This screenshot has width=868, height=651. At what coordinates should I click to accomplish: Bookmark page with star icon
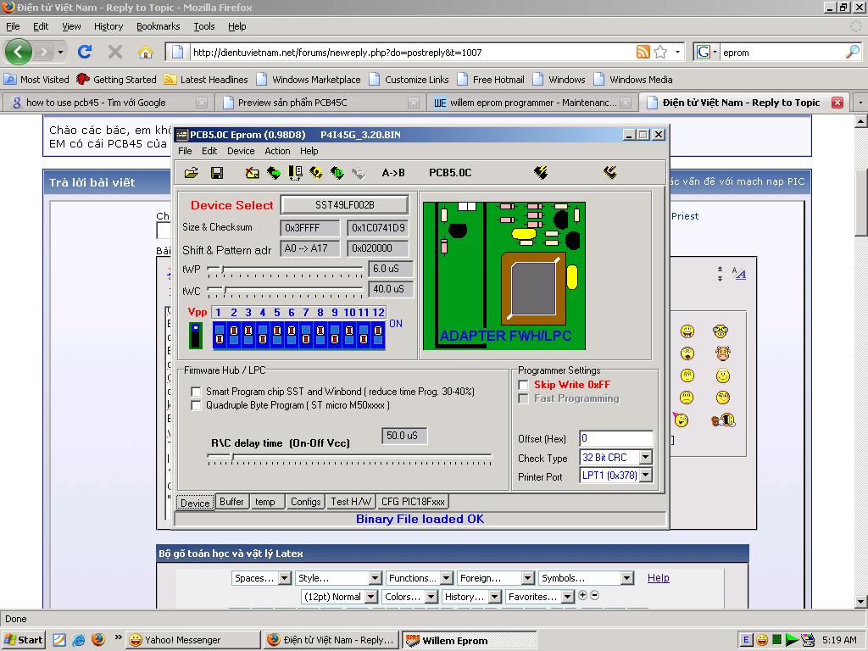[660, 52]
